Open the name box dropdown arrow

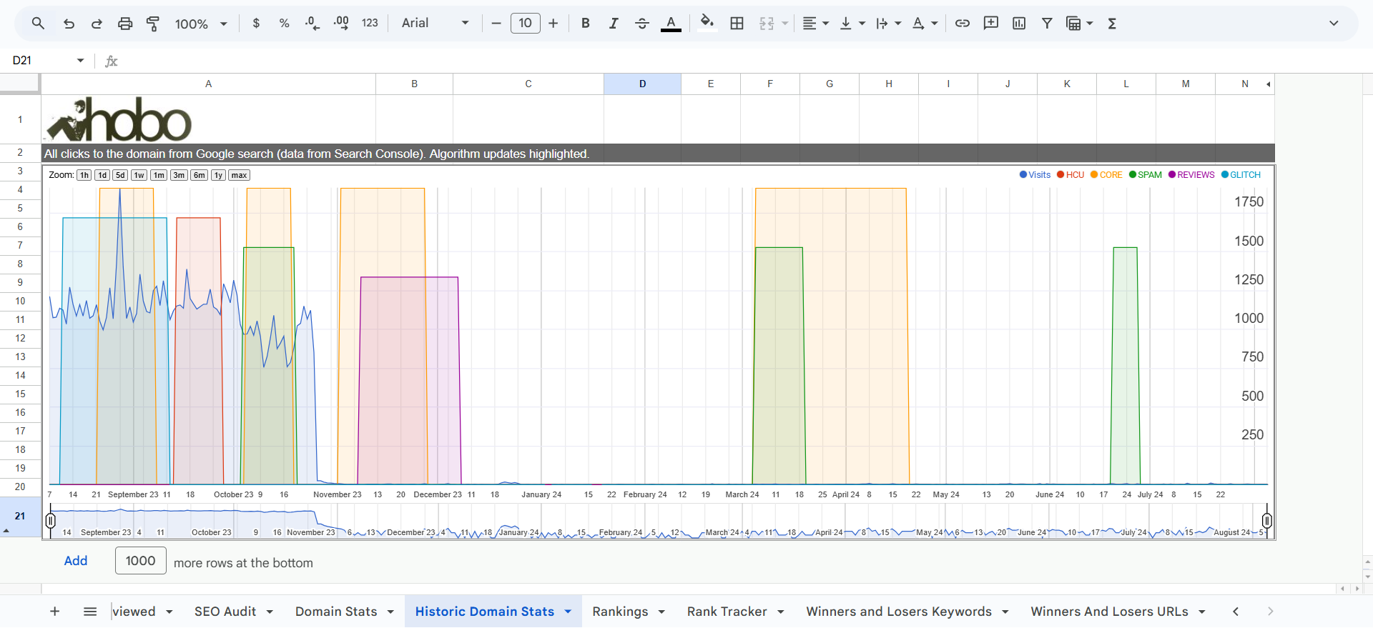[x=80, y=61]
